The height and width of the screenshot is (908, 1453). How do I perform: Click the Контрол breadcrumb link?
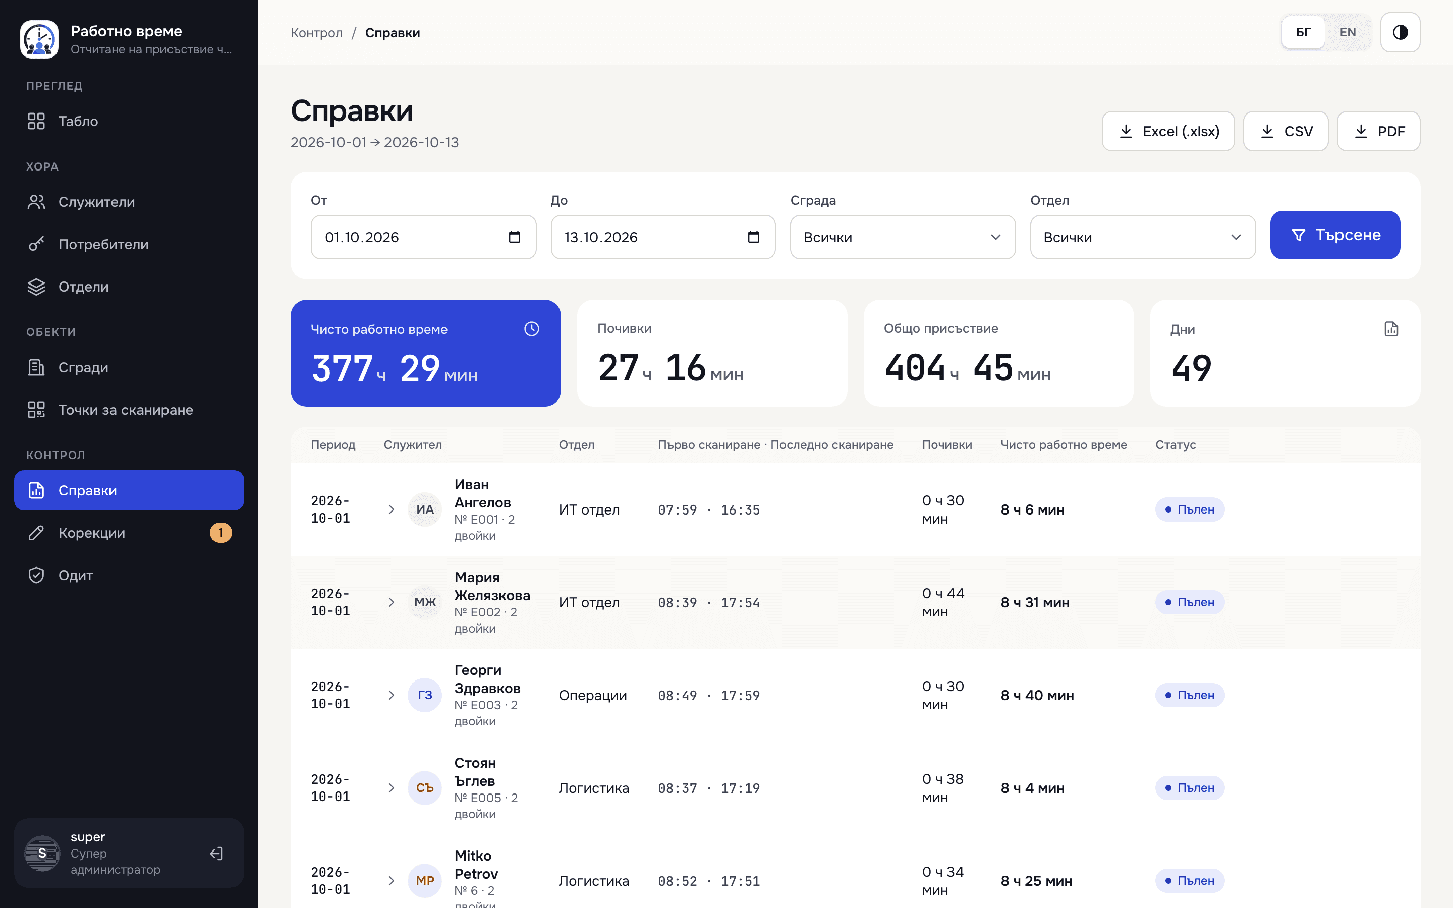point(316,33)
